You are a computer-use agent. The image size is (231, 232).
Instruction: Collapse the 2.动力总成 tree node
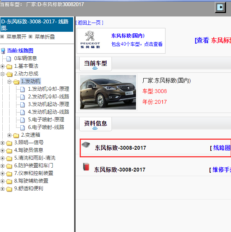2,74
